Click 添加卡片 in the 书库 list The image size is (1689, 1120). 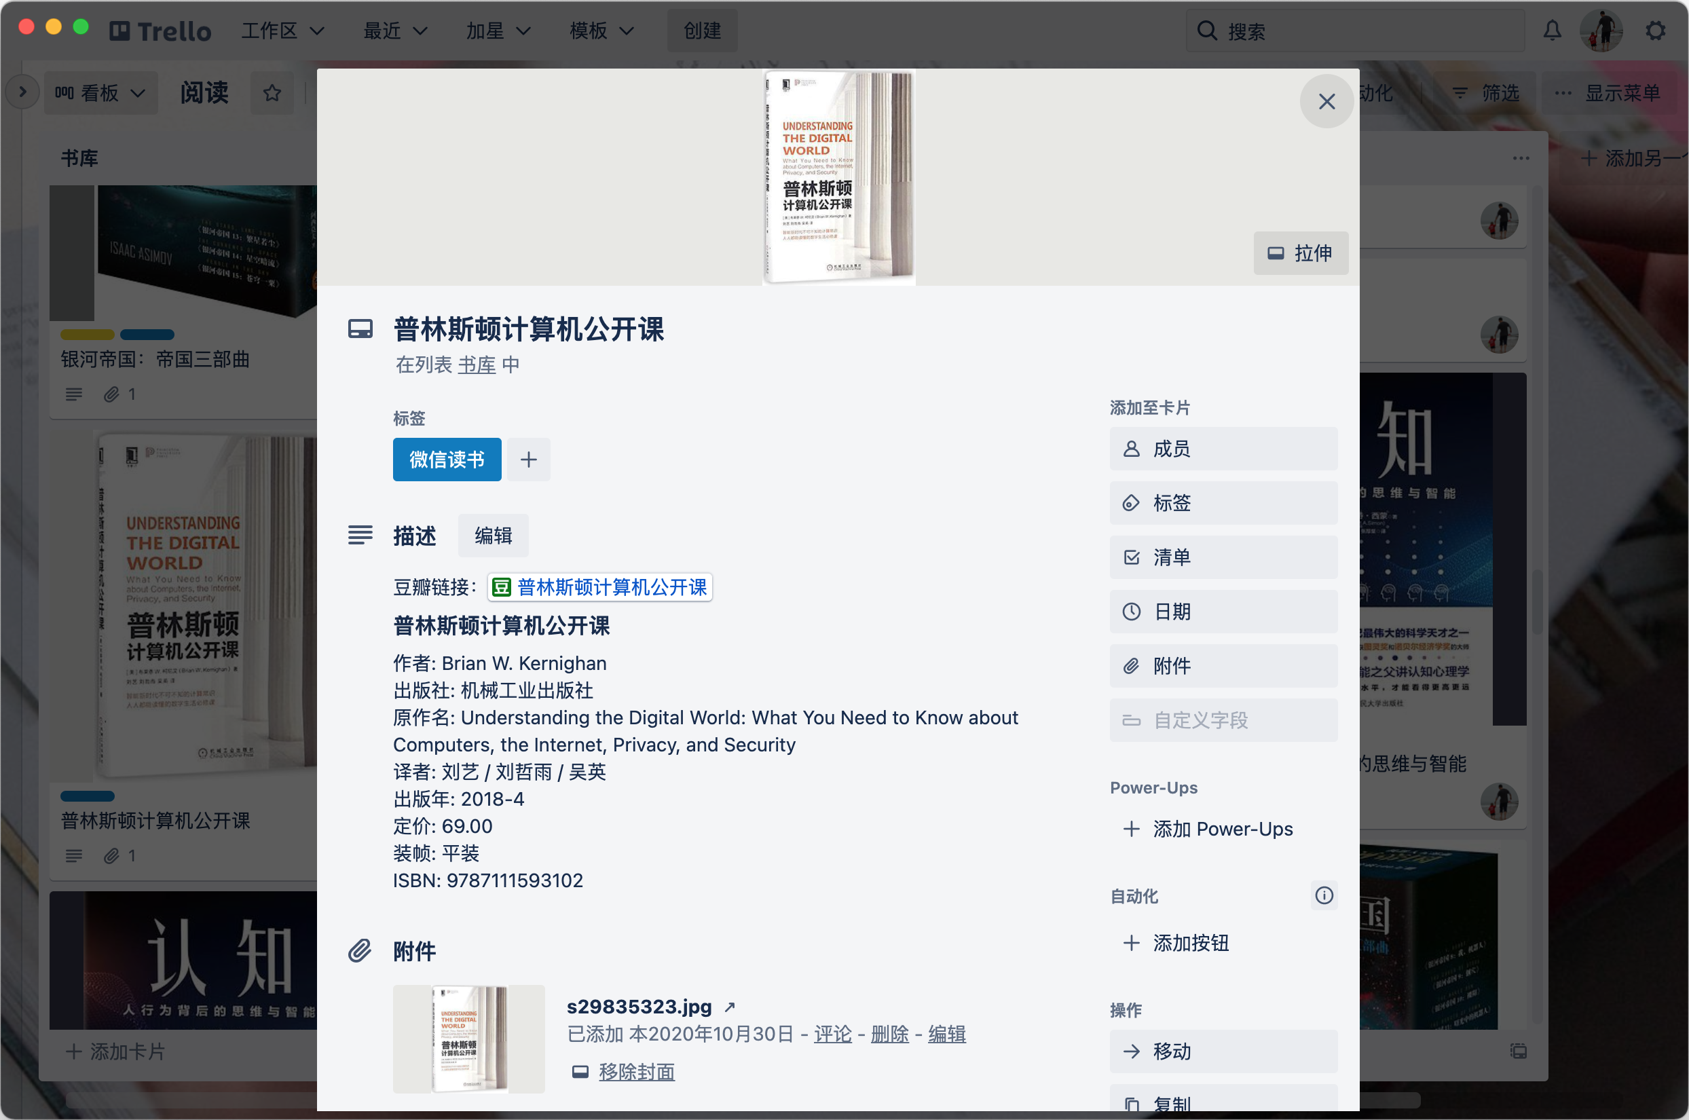pyautogui.click(x=115, y=1051)
